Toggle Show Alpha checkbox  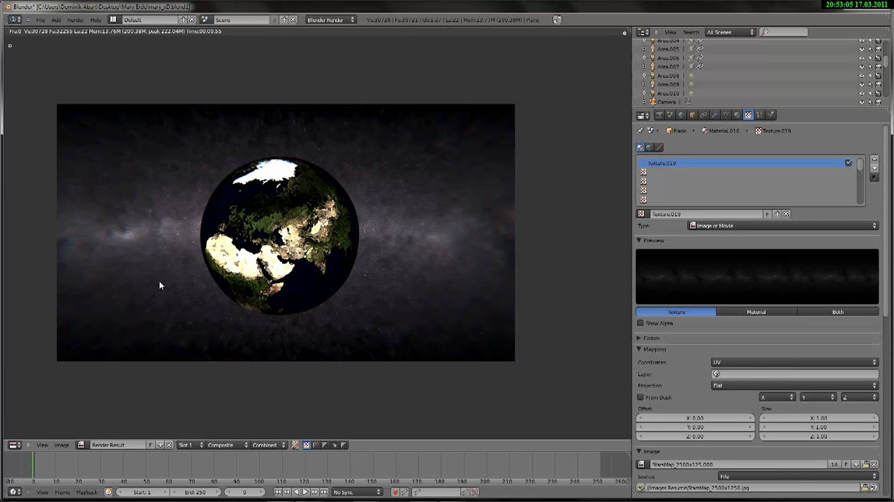[x=640, y=324]
